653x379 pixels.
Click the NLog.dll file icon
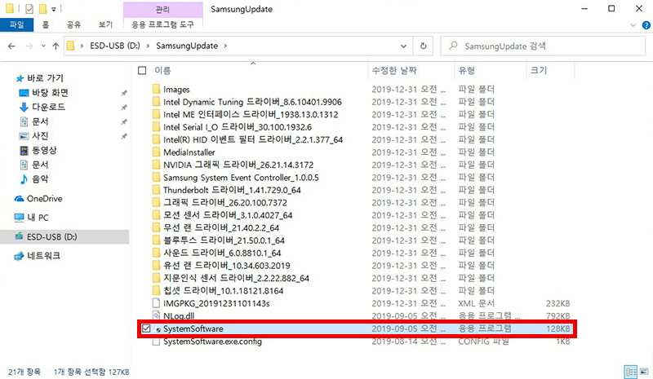pyautogui.click(x=156, y=315)
